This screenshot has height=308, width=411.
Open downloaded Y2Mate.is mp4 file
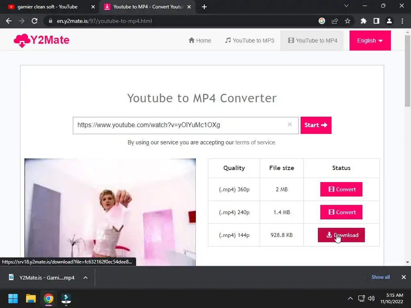[42, 278]
